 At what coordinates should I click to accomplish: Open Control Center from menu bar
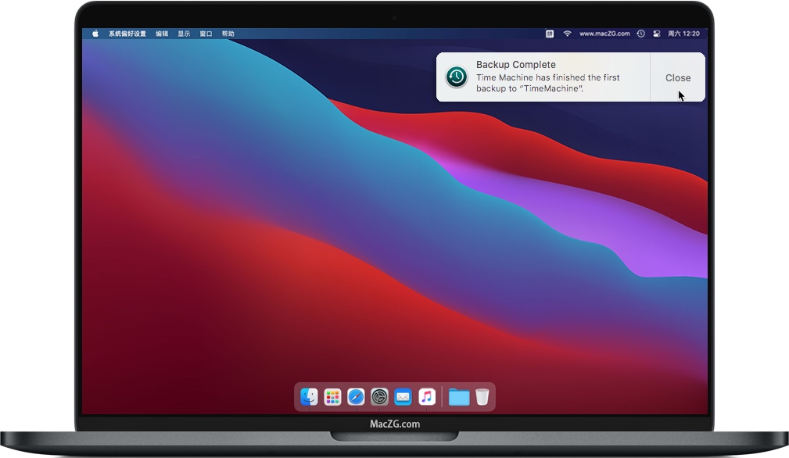pos(657,34)
